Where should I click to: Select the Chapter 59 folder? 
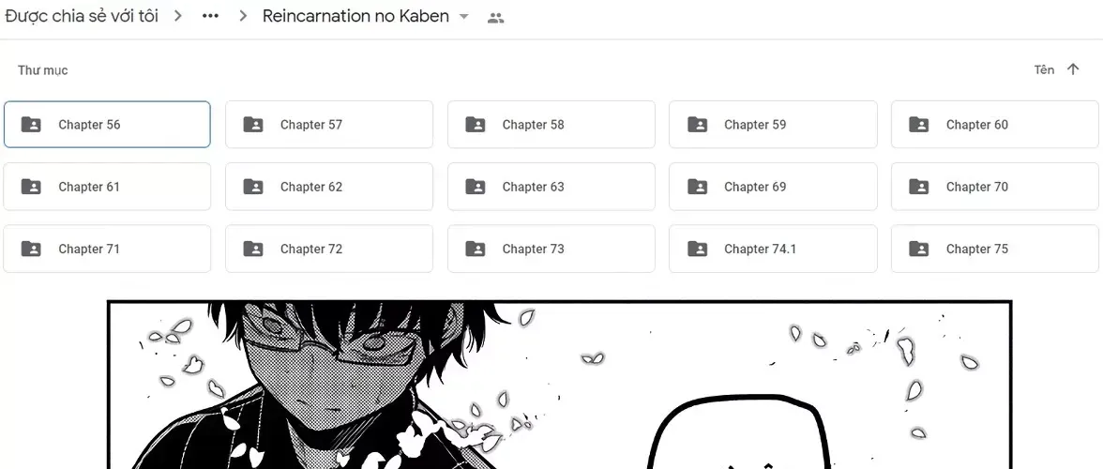click(x=773, y=125)
